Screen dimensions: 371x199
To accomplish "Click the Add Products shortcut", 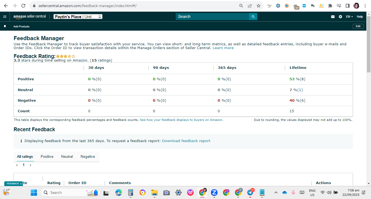I will (21, 26).
